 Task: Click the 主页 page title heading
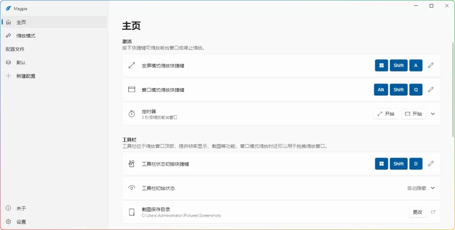131,25
